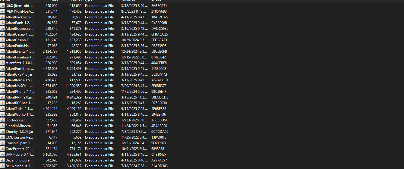Click the jar icon next to AtlantBank-1.2.1
The width and height of the screenshot is (404, 169).
click(x=2, y=23)
